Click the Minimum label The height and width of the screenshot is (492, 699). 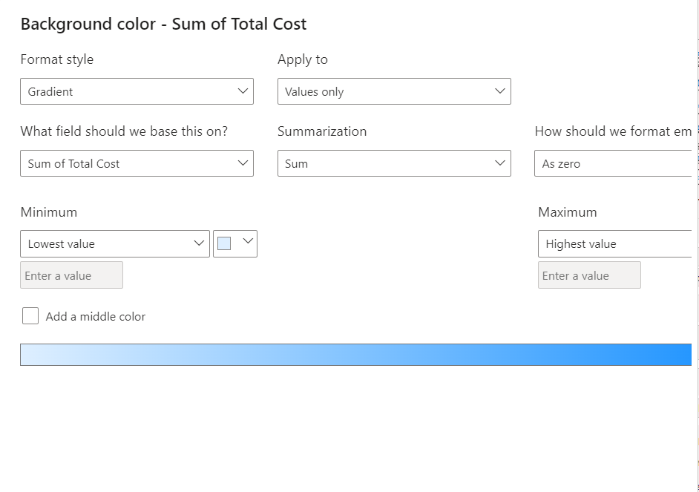pos(48,211)
